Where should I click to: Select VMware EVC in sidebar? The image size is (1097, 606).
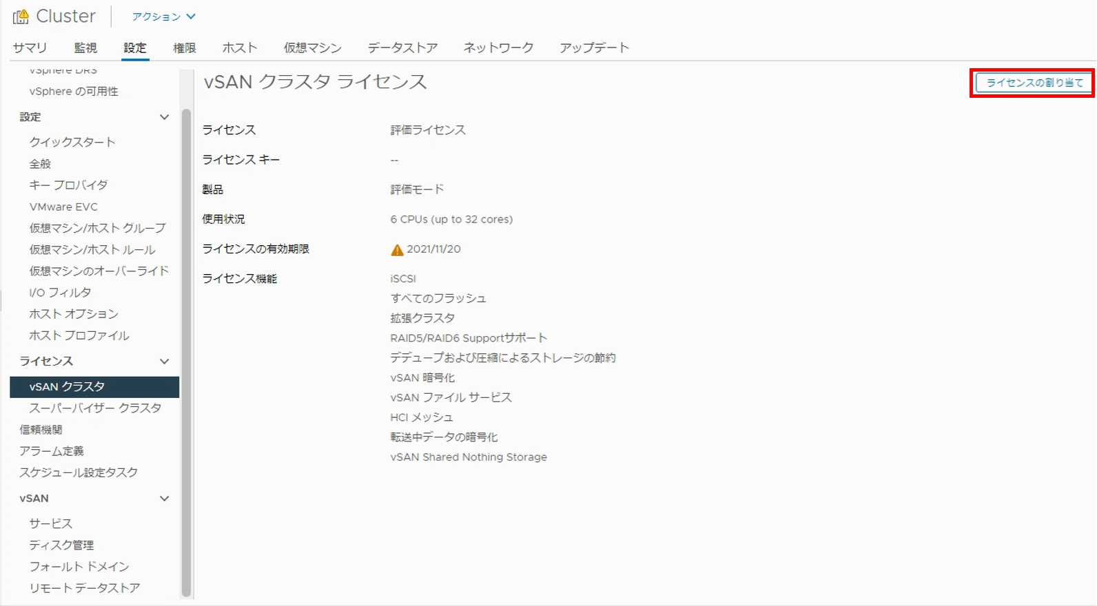click(x=63, y=207)
